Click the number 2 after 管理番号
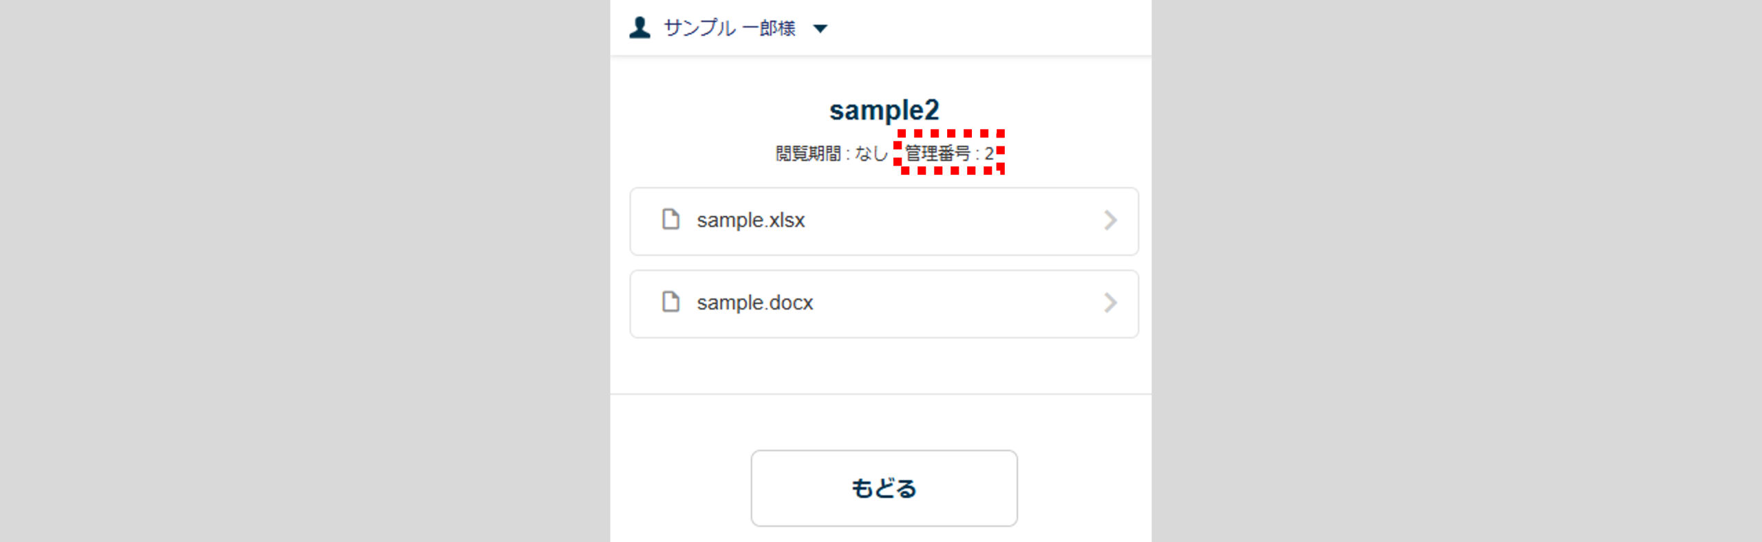This screenshot has width=1762, height=542. (989, 153)
